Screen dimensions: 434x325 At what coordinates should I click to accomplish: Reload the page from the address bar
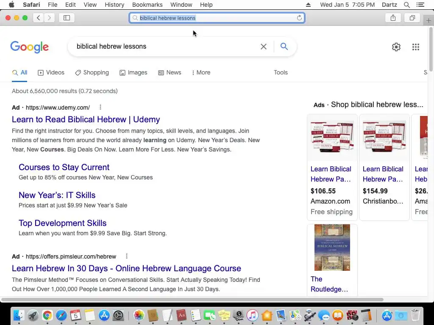(x=299, y=18)
